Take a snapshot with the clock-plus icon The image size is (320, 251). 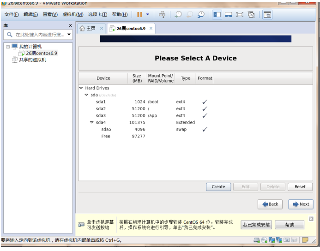click(178, 14)
